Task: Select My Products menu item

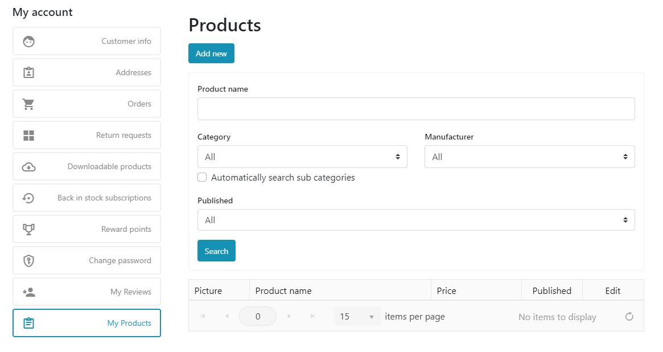Action: (x=87, y=323)
